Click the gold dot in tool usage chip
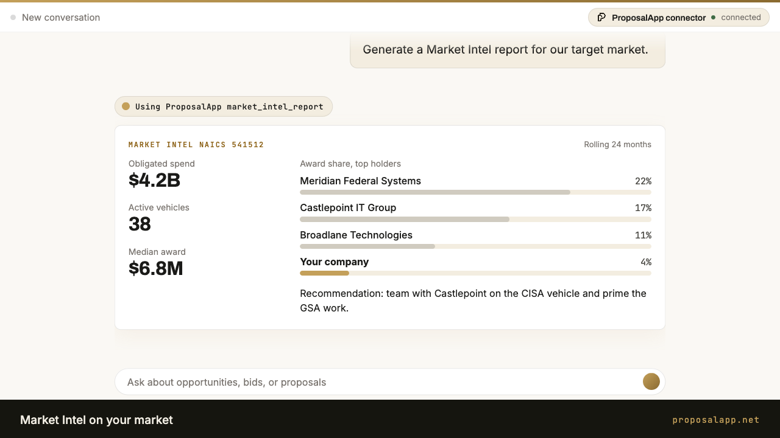 (x=126, y=106)
